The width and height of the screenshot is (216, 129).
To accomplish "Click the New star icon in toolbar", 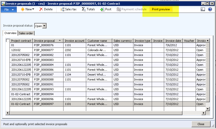I will click(x=22, y=9).
